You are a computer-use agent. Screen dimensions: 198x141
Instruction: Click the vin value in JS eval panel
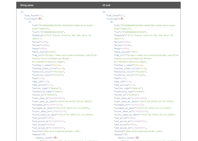coord(134,32)
